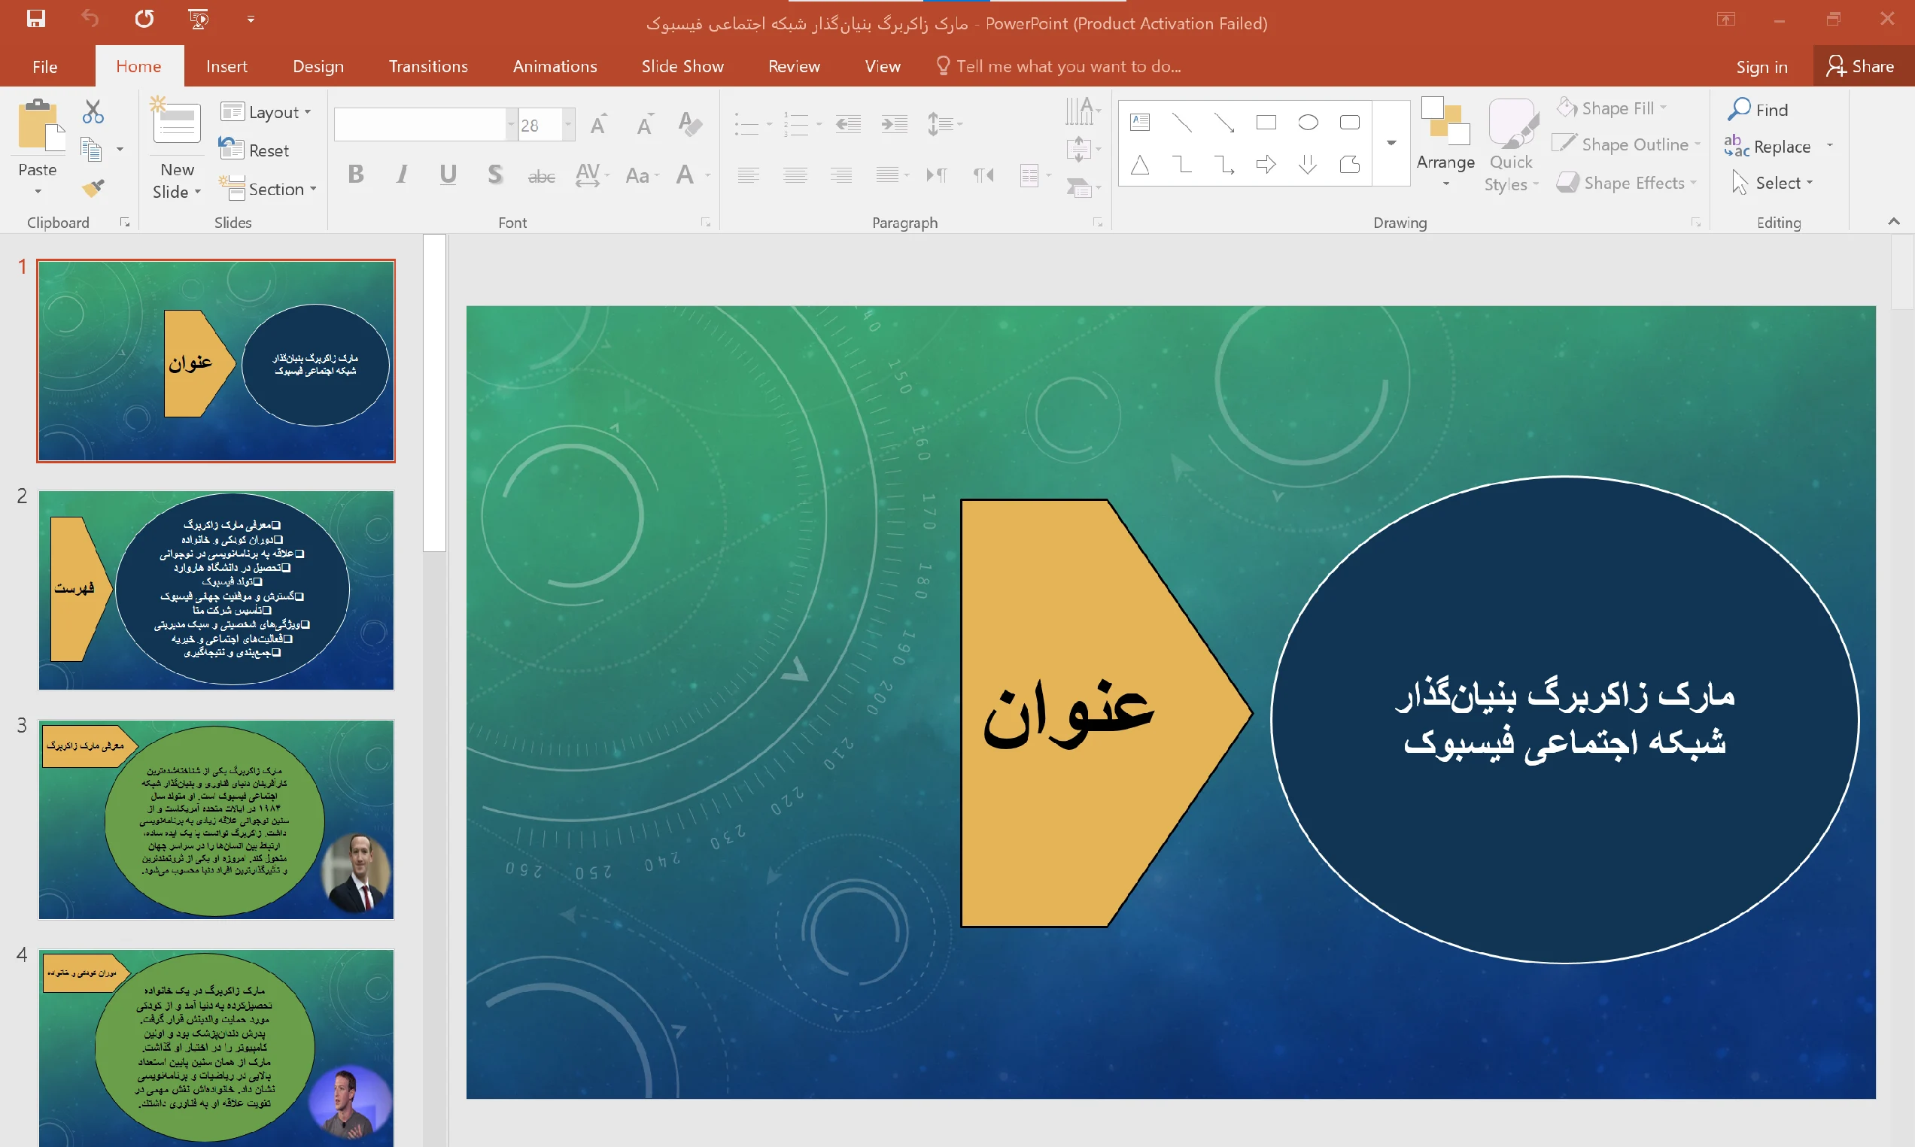1915x1147 pixels.
Task: Click the Find button
Action: [1758, 110]
